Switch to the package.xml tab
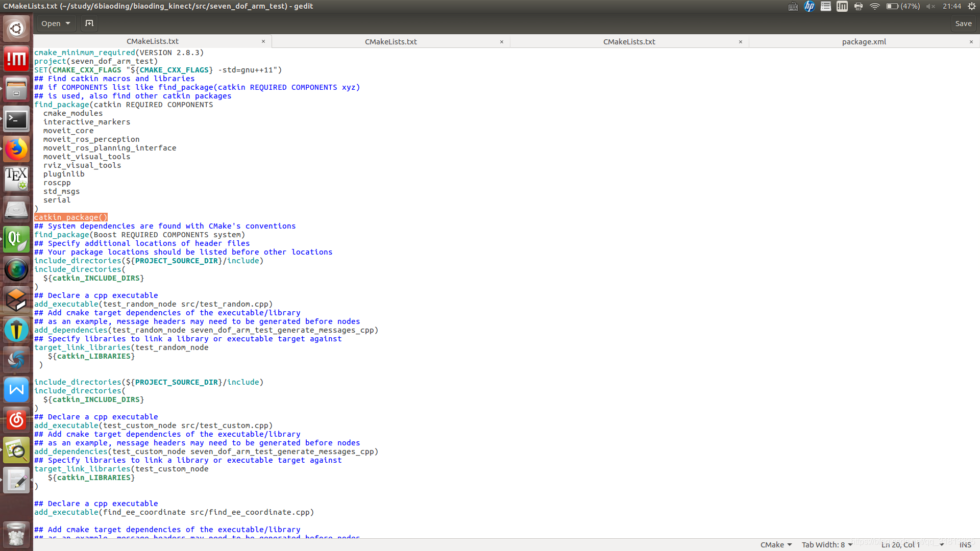 pos(864,42)
